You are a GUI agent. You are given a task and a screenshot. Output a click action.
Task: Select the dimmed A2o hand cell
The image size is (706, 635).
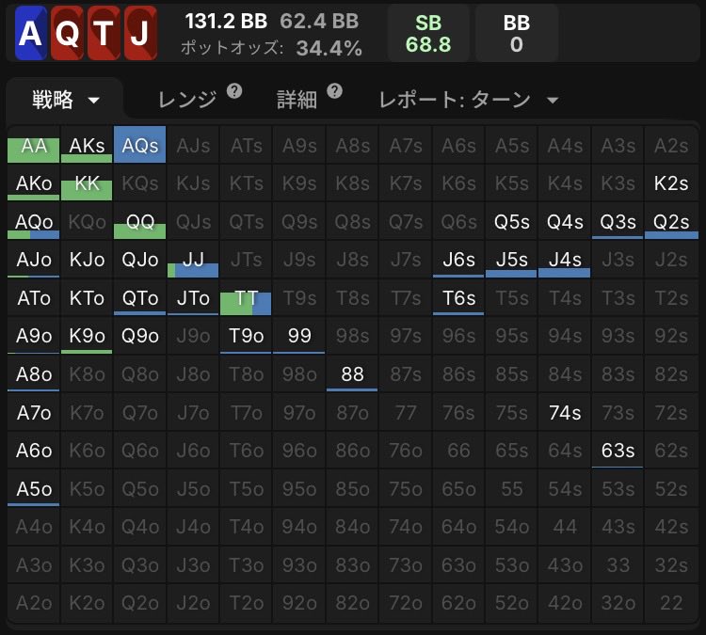(x=33, y=603)
